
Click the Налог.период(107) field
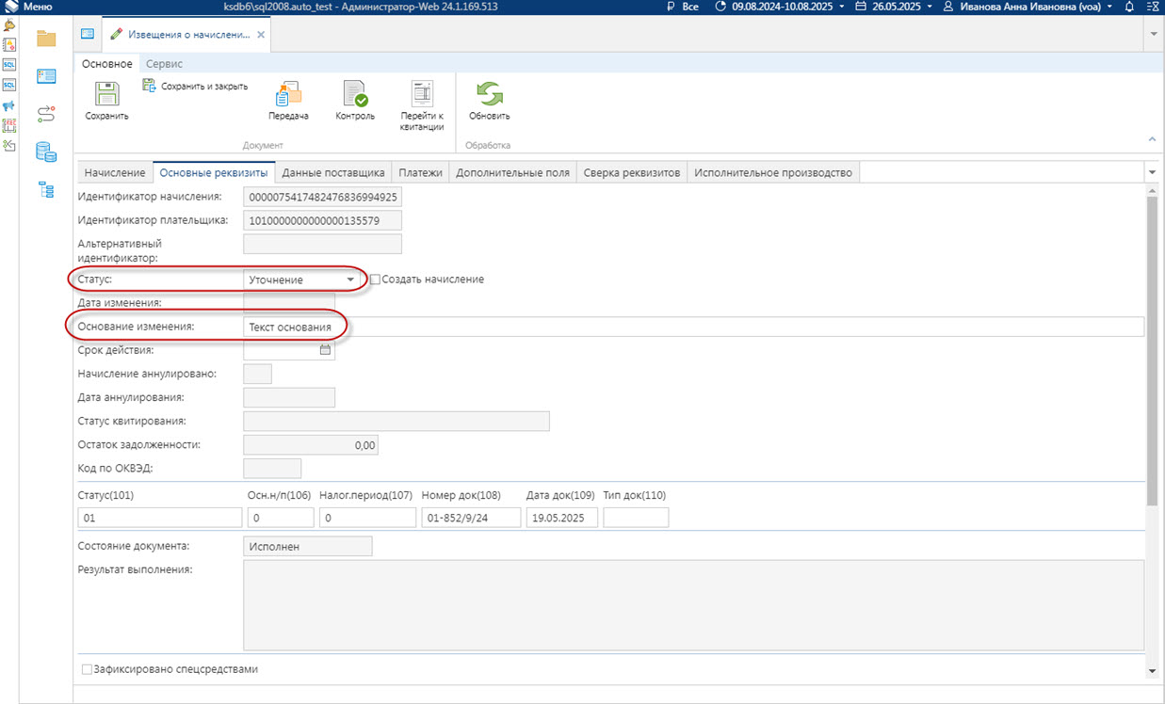(367, 518)
